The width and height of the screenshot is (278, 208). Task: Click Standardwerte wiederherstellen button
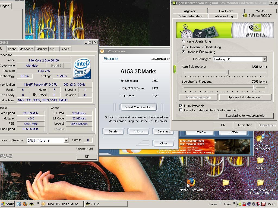click(x=246, y=116)
